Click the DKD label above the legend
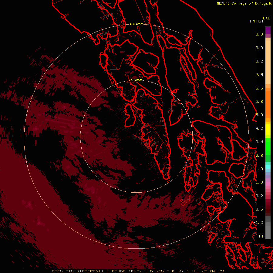The height and width of the screenshot is (273, 273). pos(267,18)
